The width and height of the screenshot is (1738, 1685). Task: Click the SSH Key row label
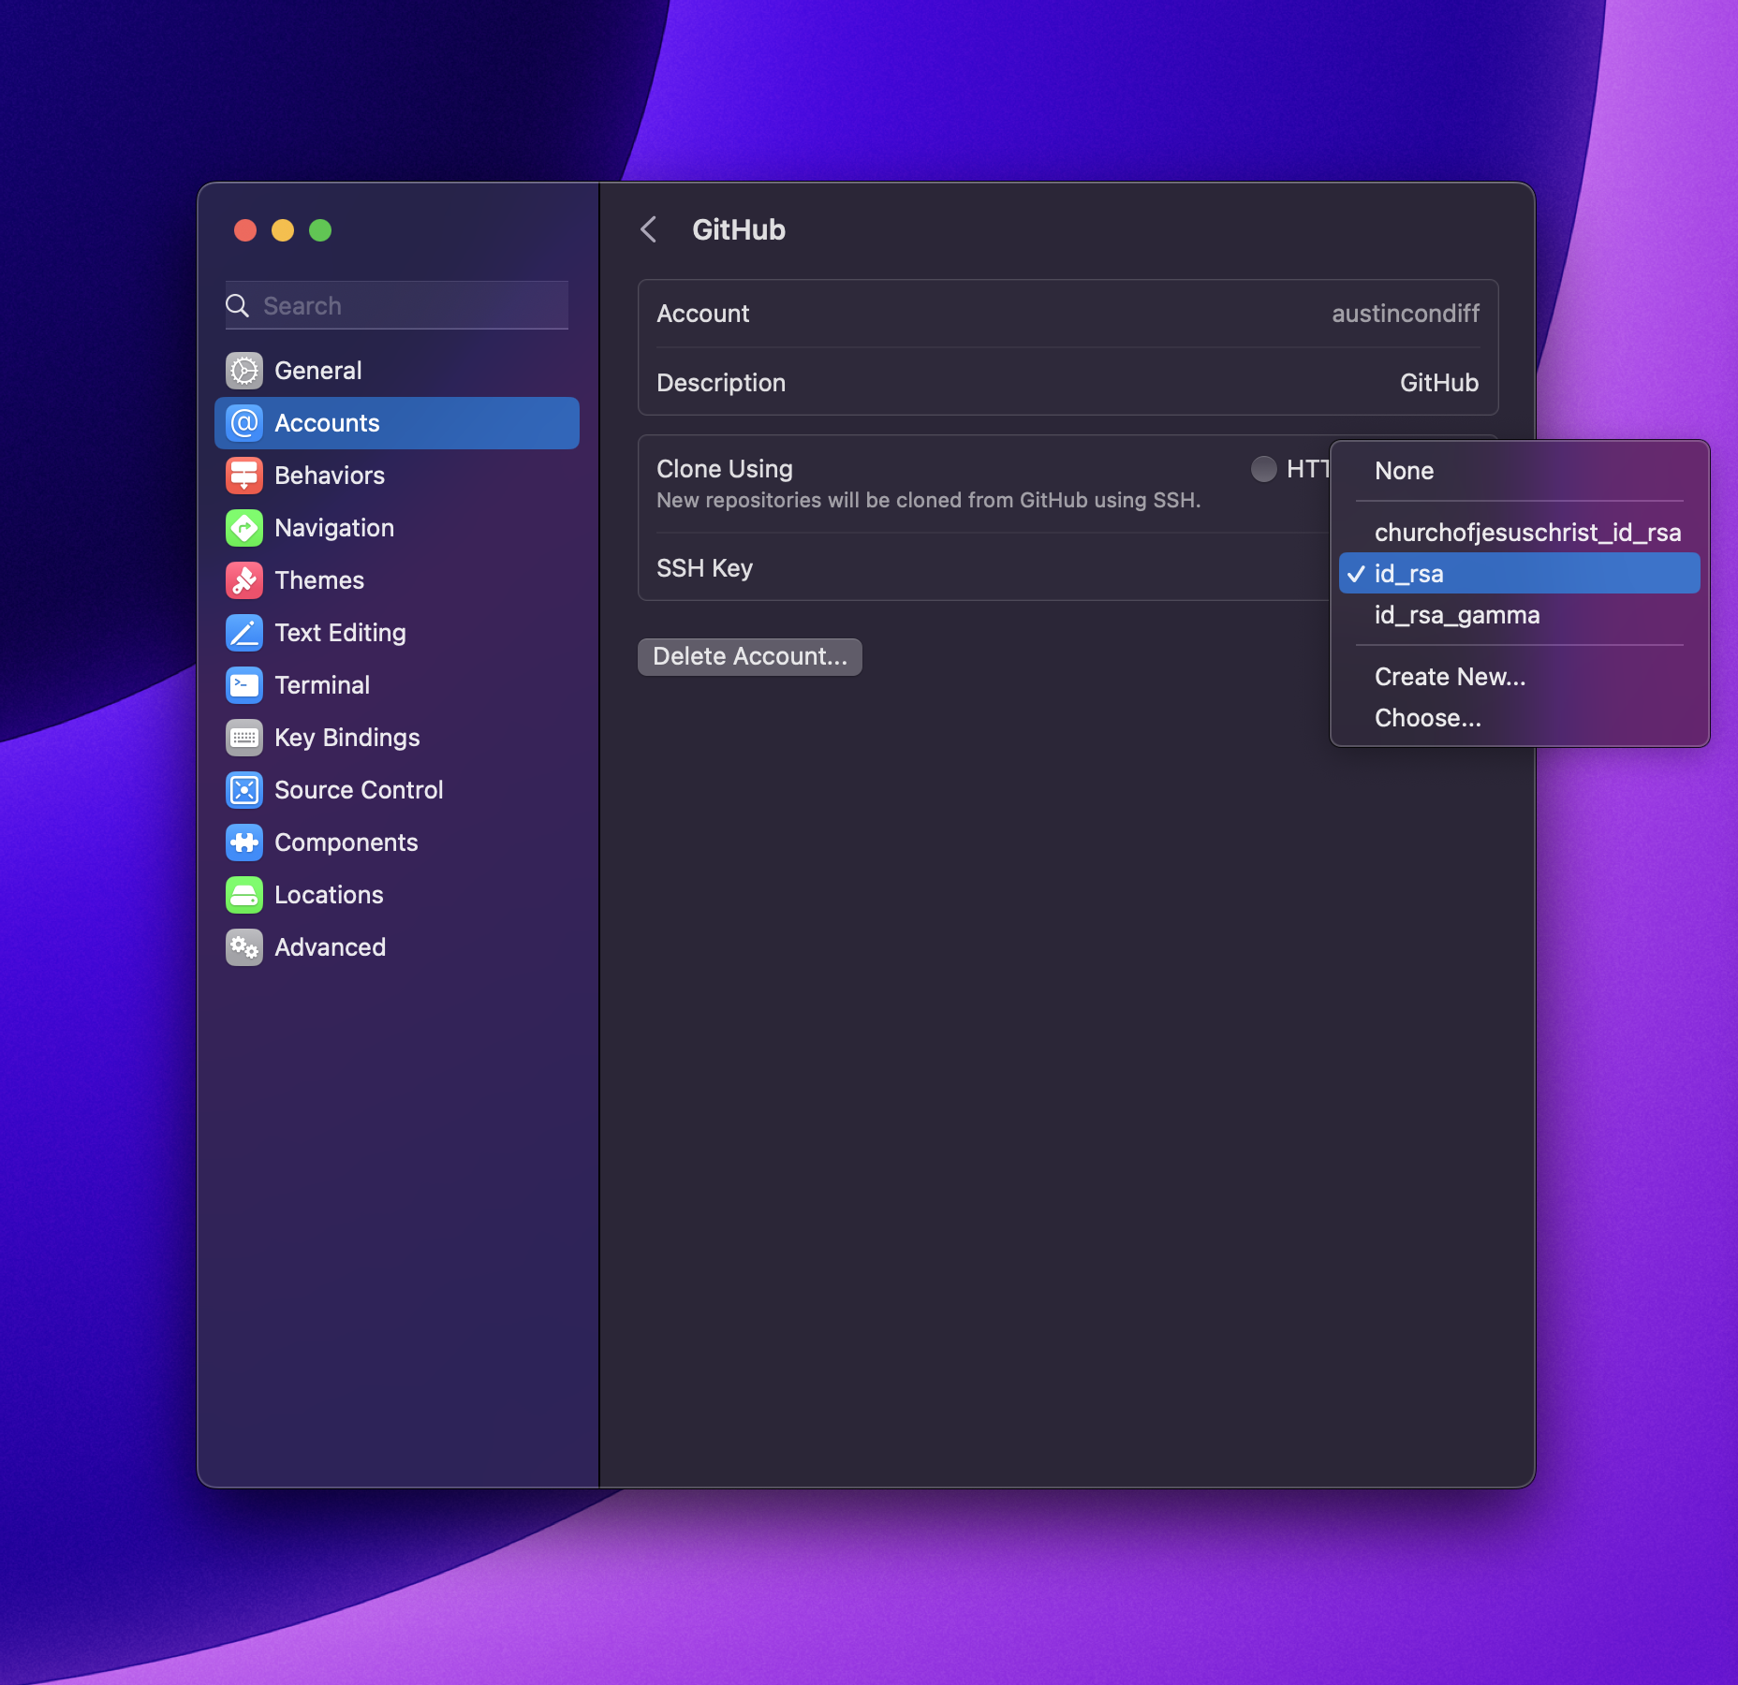704,568
